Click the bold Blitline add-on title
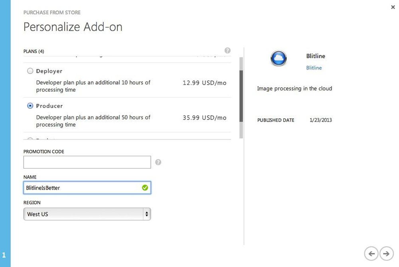This screenshot has width=399, height=267. (x=316, y=56)
